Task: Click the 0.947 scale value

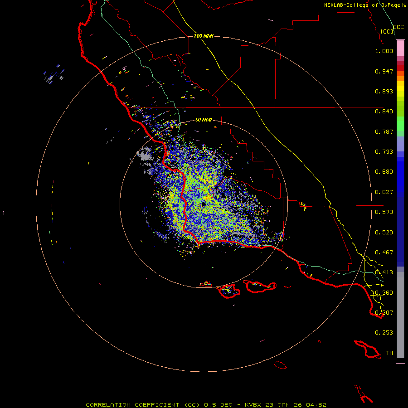Action: tap(384, 71)
